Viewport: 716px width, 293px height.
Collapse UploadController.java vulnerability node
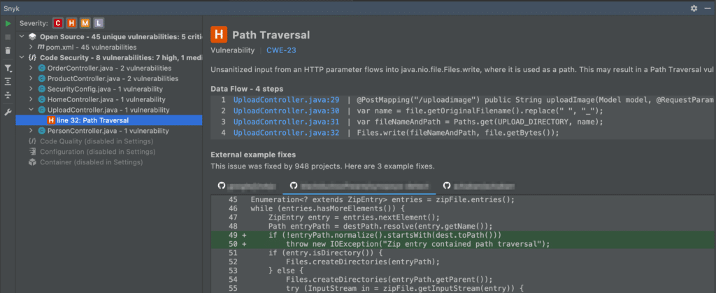(31, 110)
